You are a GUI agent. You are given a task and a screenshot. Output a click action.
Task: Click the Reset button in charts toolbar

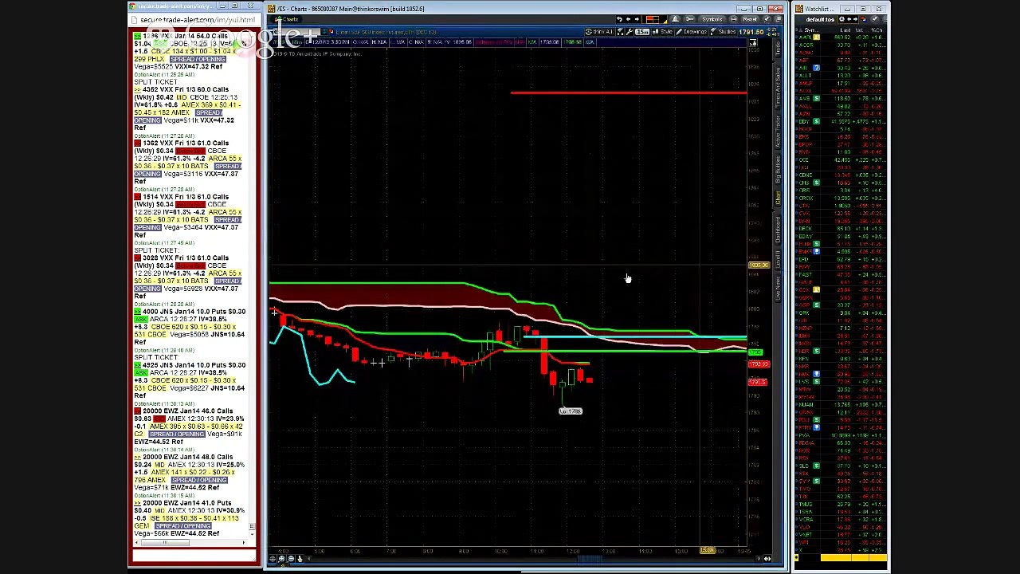750,19
